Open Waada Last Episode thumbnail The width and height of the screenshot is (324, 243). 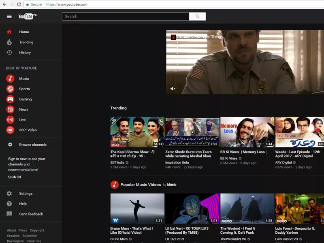(x=300, y=132)
